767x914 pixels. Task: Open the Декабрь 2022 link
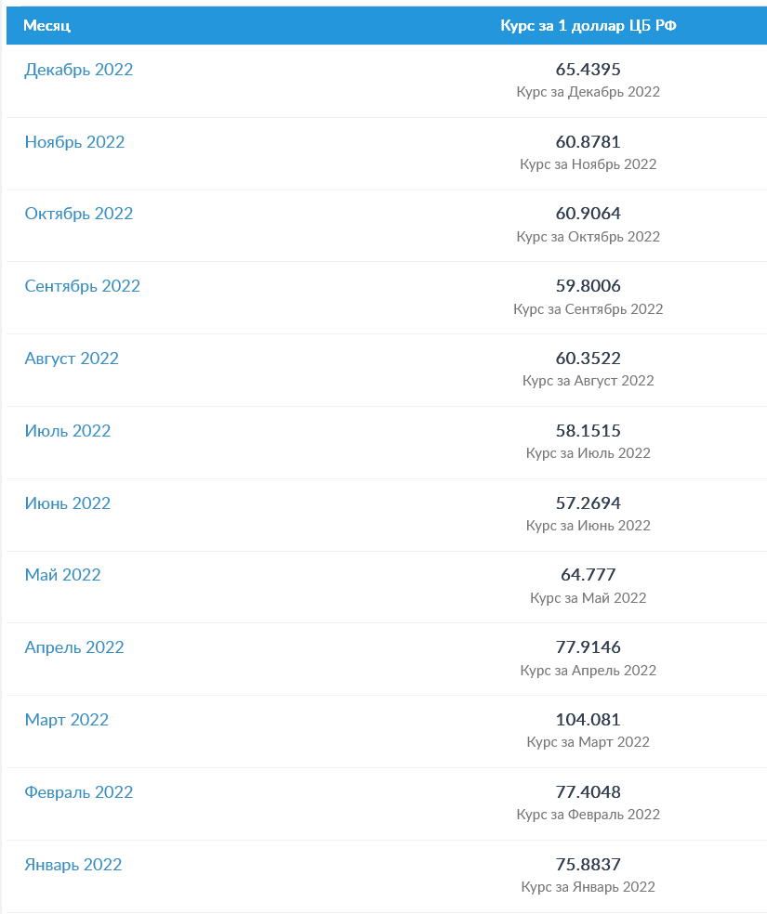tap(79, 70)
